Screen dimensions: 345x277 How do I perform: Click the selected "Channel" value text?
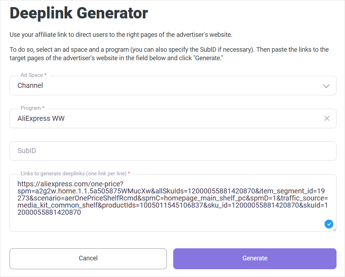coord(30,85)
